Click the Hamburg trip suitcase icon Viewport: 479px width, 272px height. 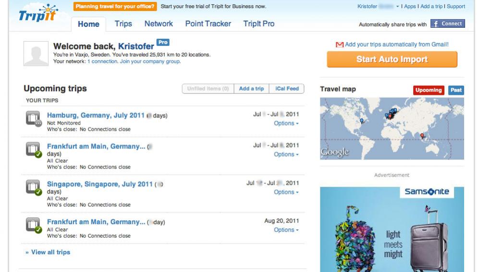pyautogui.click(x=33, y=118)
